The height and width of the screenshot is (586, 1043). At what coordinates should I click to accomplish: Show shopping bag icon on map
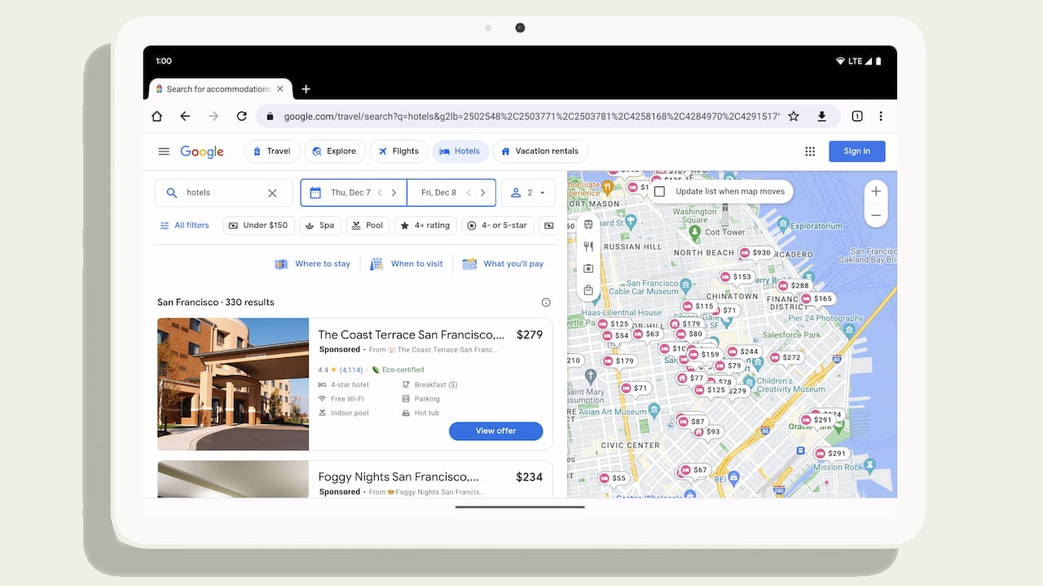click(x=588, y=290)
